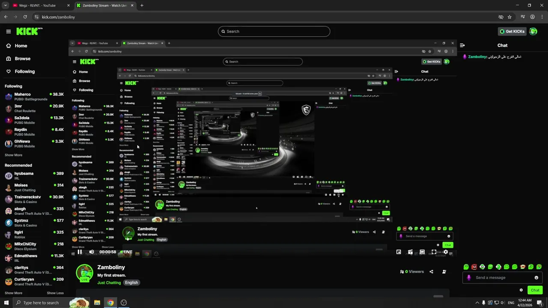Open chat settings gear beside green Chat button
Viewport: 548px width, 308px height.
click(x=521, y=290)
